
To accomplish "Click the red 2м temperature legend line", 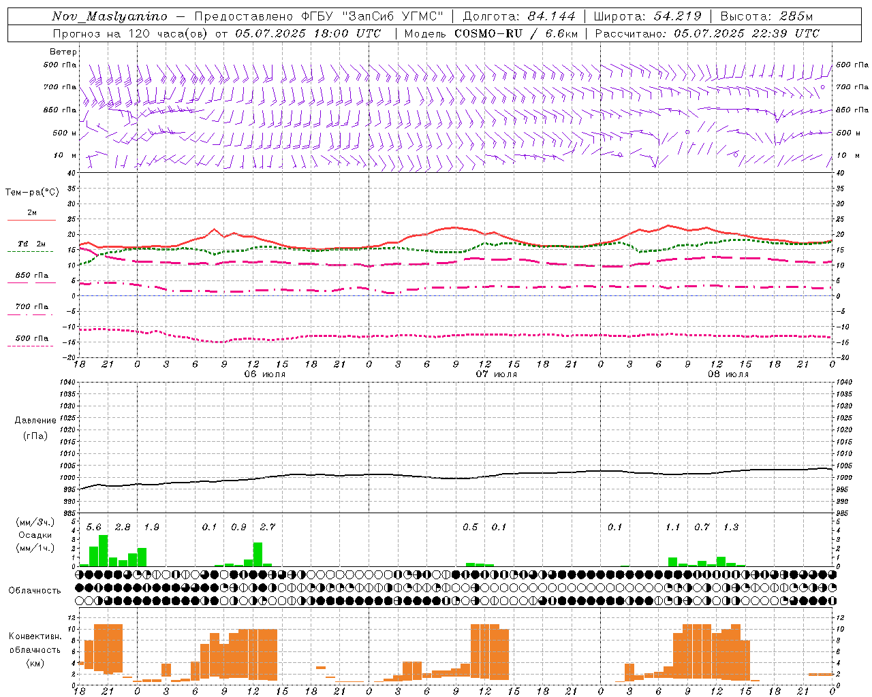I will 31,220.
